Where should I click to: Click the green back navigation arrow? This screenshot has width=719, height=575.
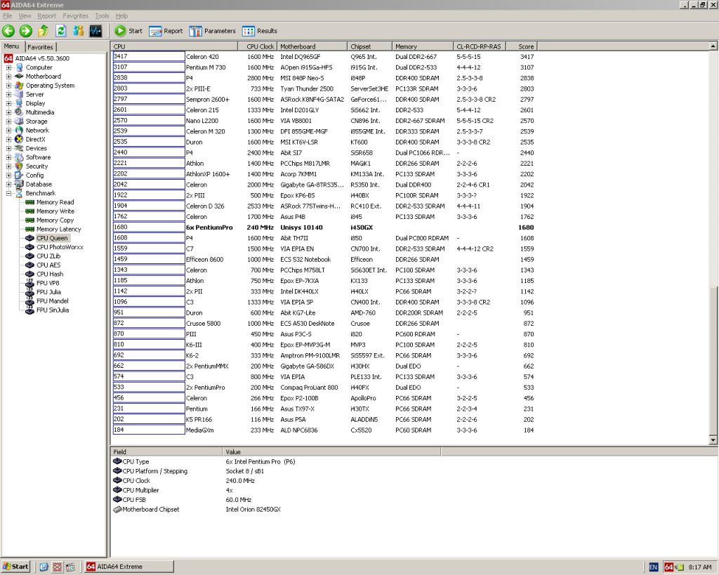coord(8,31)
